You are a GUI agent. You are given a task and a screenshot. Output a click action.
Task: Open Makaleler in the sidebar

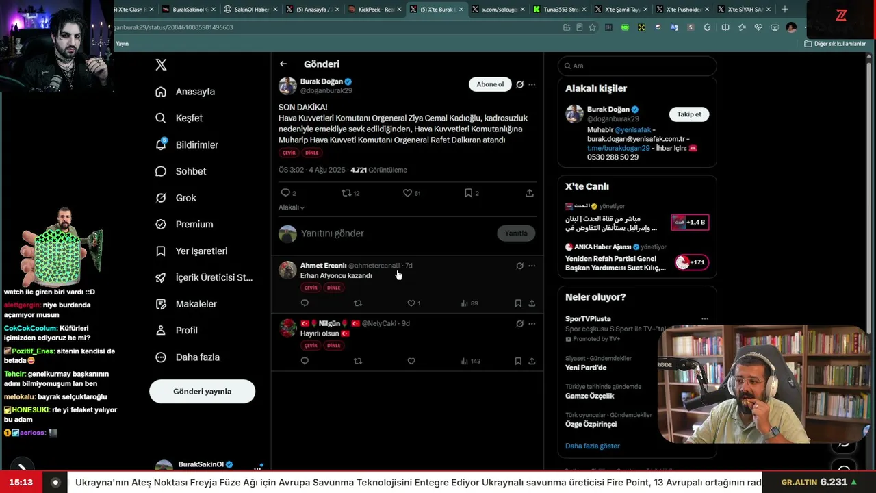pyautogui.click(x=185, y=303)
